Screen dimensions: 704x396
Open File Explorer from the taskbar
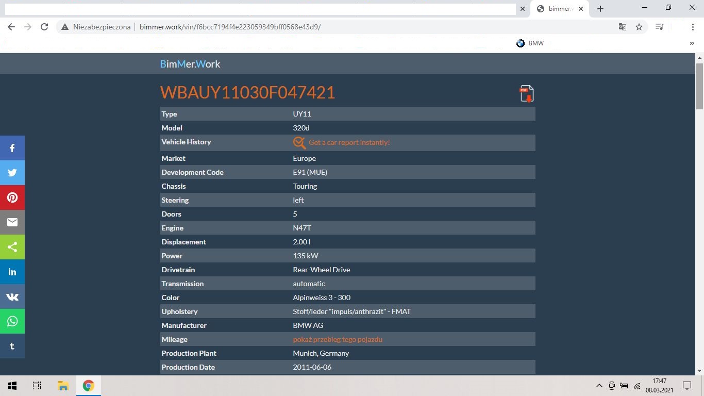pos(63,386)
